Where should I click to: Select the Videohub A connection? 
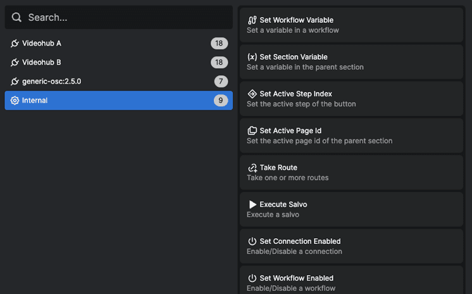click(118, 44)
